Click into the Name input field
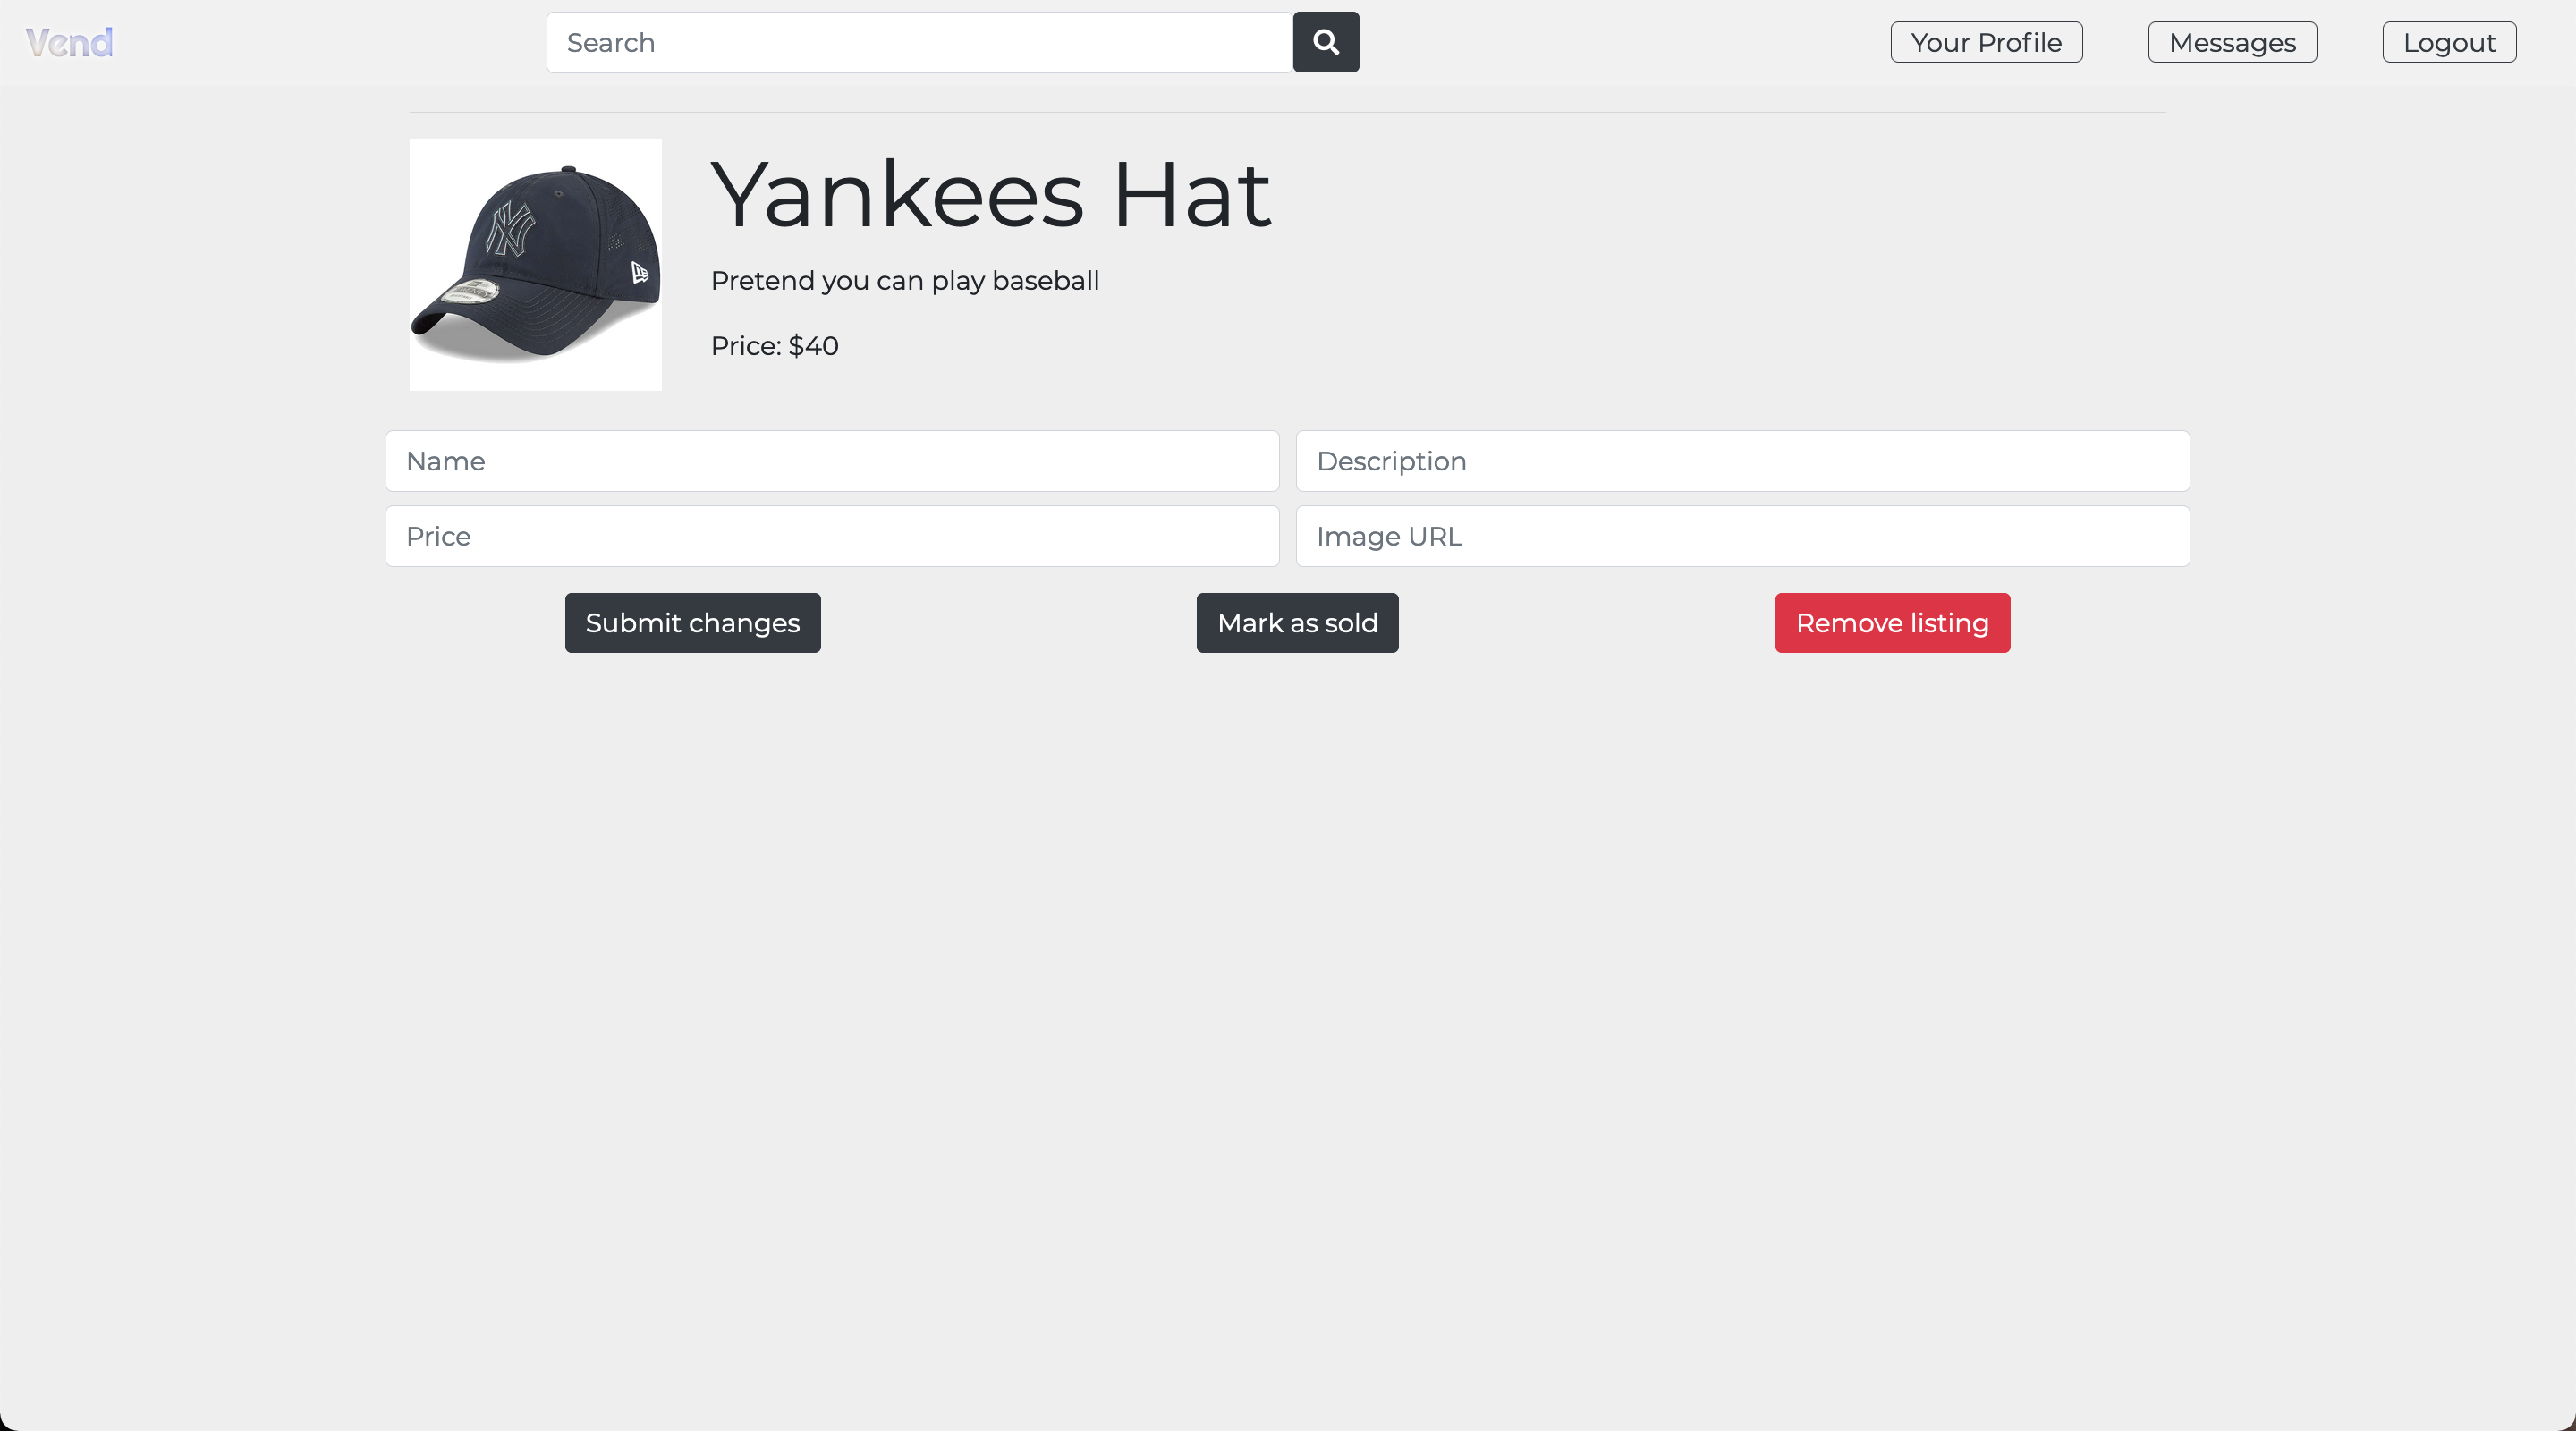The image size is (2576, 1431). (x=832, y=461)
